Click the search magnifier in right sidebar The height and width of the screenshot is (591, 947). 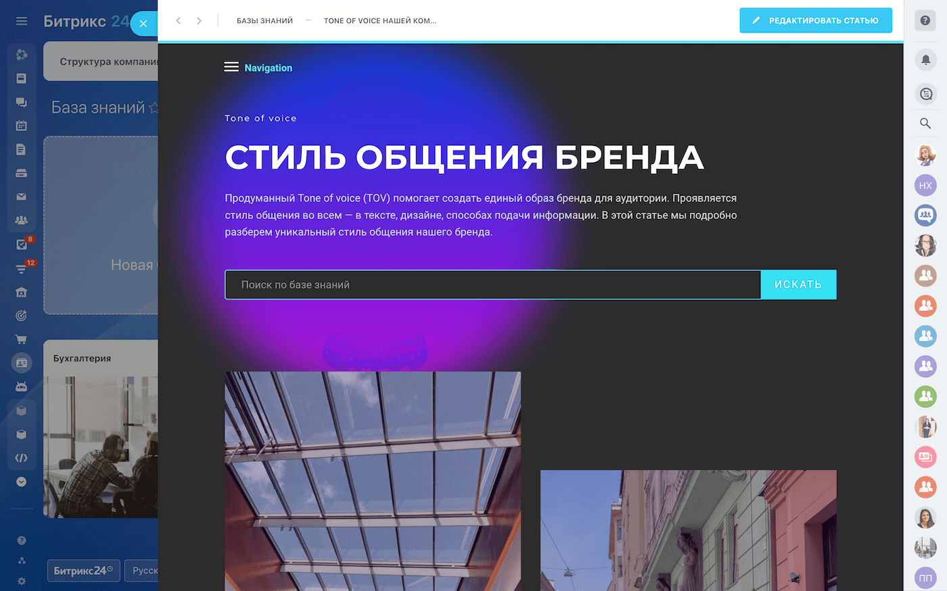click(x=925, y=123)
